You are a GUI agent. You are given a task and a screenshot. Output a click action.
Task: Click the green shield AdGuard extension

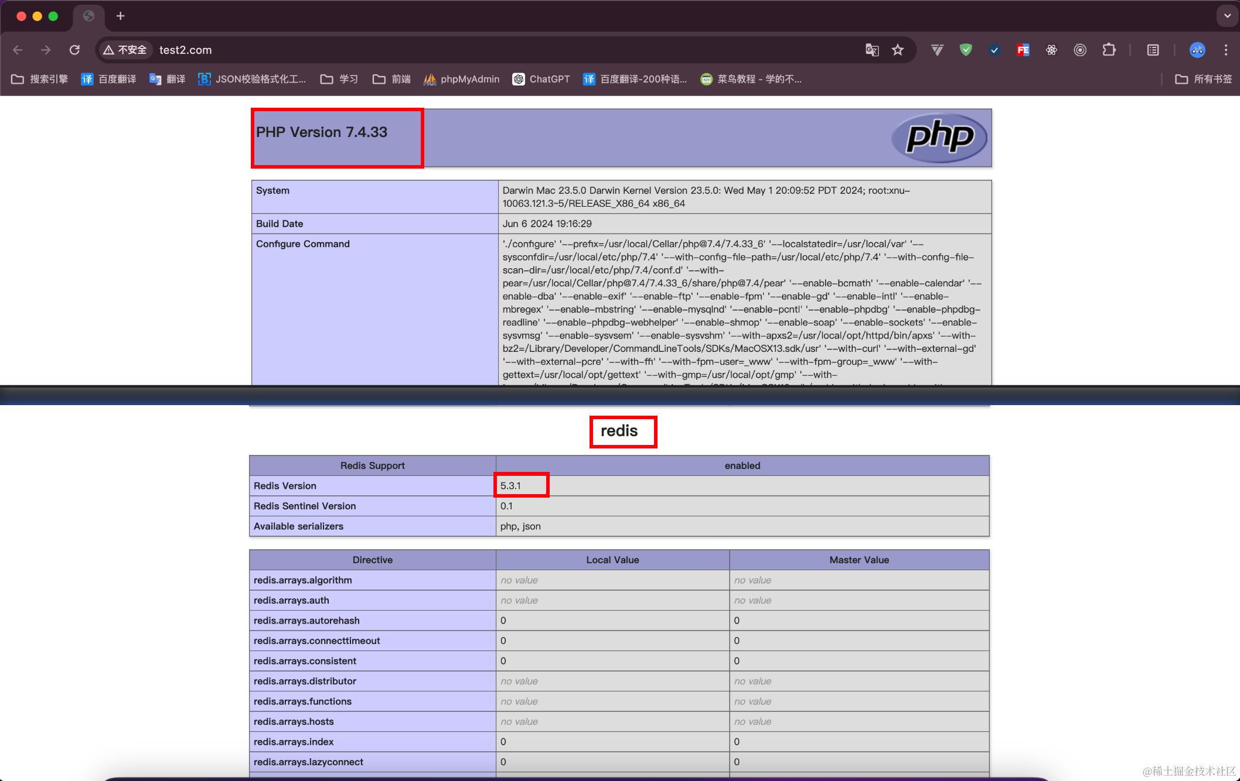(966, 50)
